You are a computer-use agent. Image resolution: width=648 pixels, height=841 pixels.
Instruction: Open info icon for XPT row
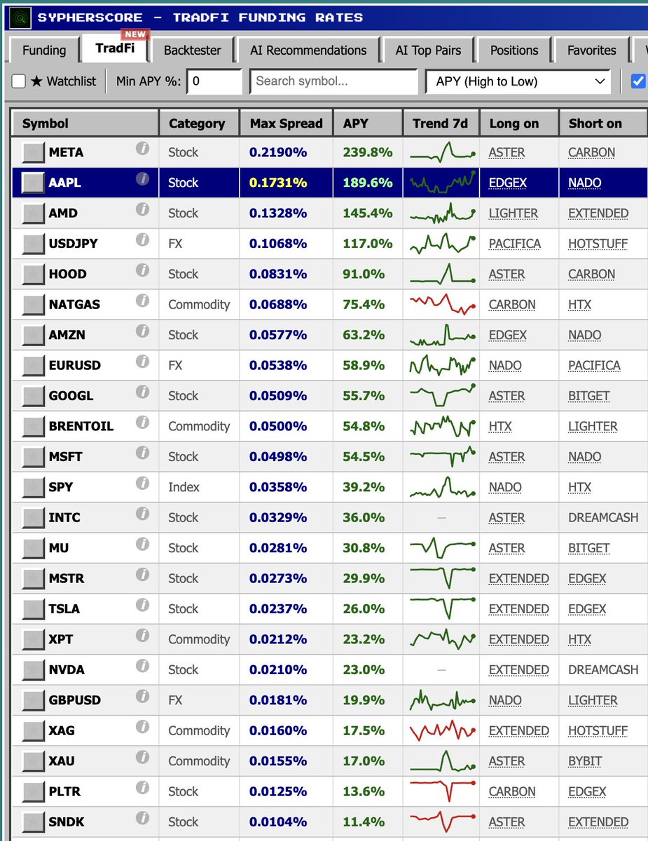[x=142, y=636]
